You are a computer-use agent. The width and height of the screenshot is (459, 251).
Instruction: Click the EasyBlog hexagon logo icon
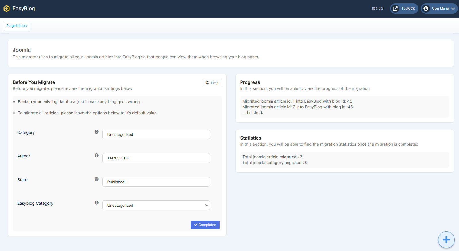(x=6, y=9)
